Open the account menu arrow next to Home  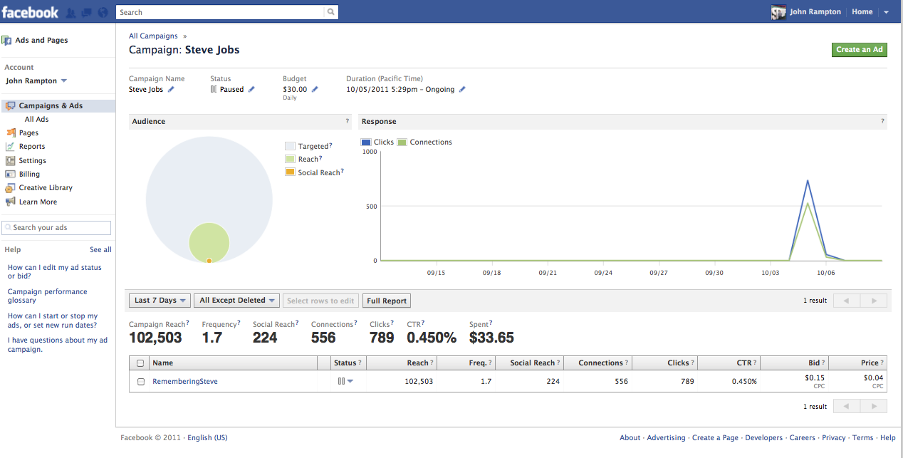tap(886, 12)
